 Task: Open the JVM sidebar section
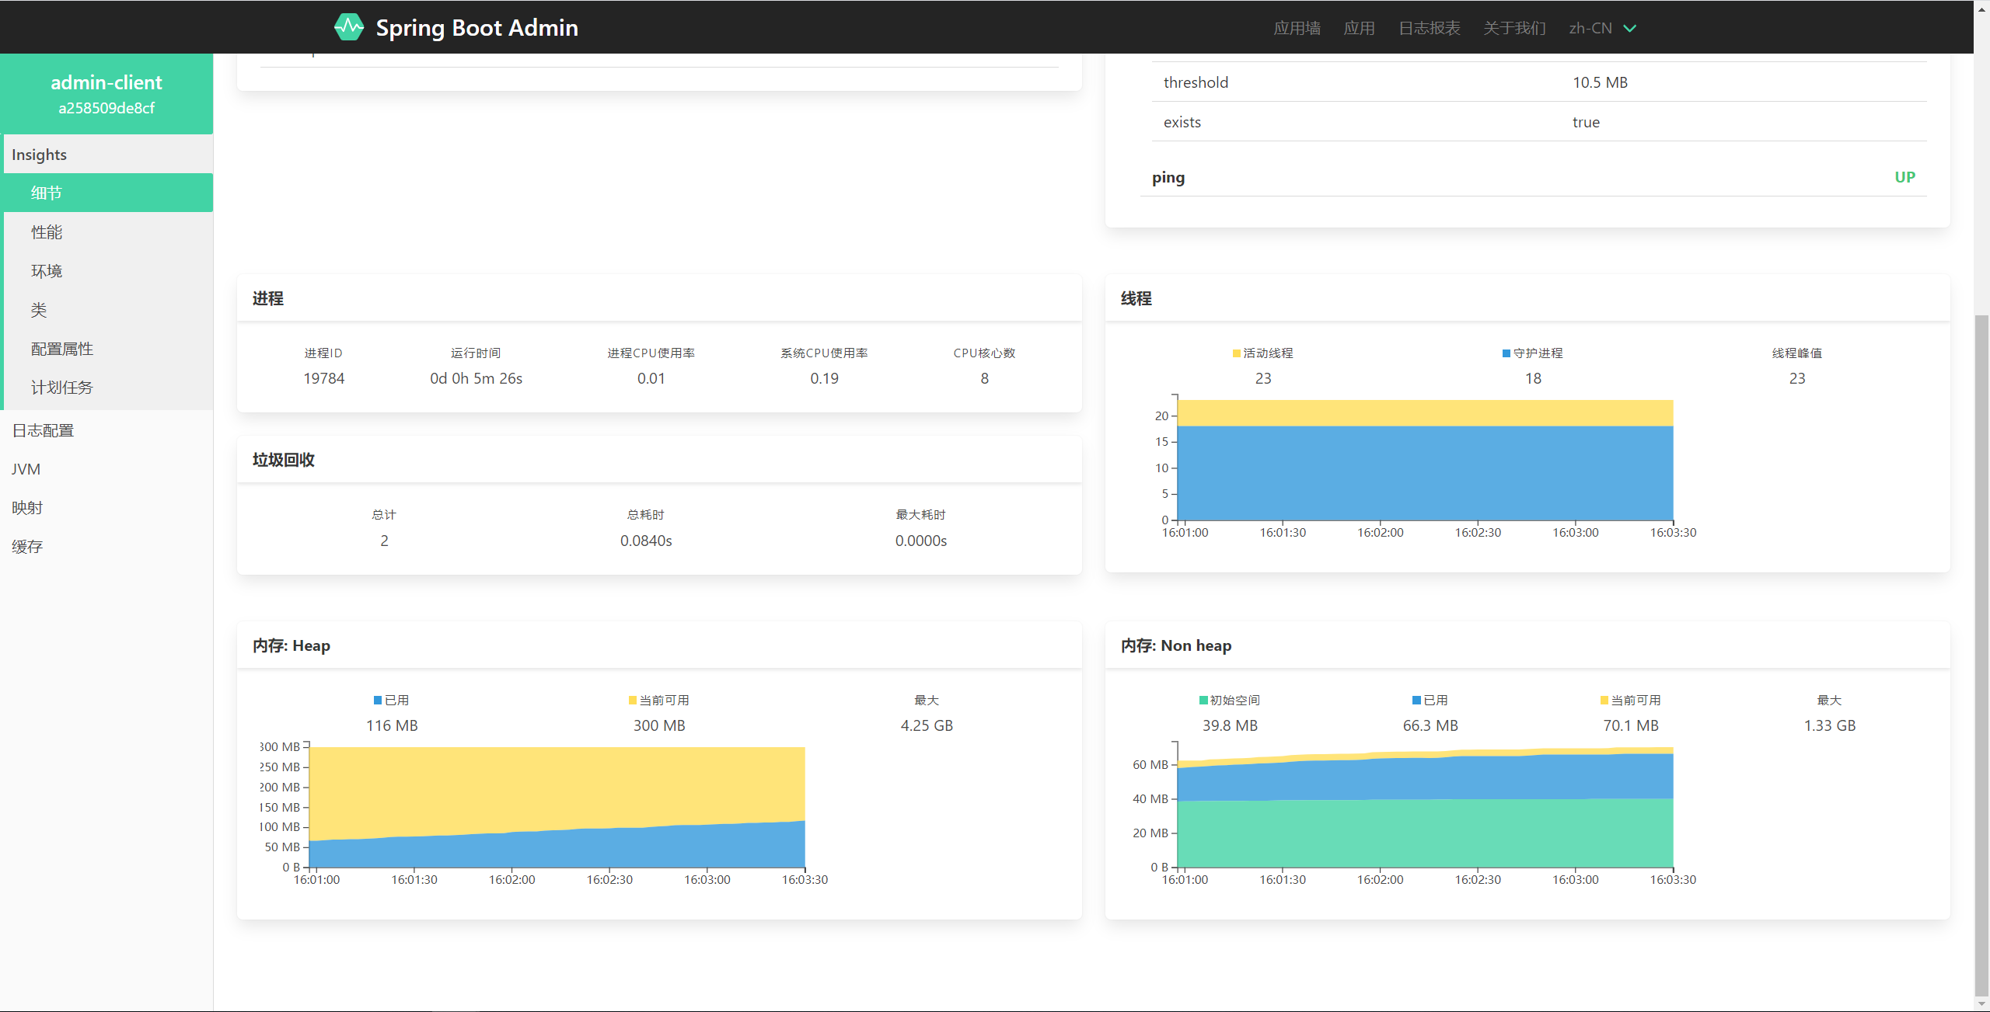coord(26,469)
